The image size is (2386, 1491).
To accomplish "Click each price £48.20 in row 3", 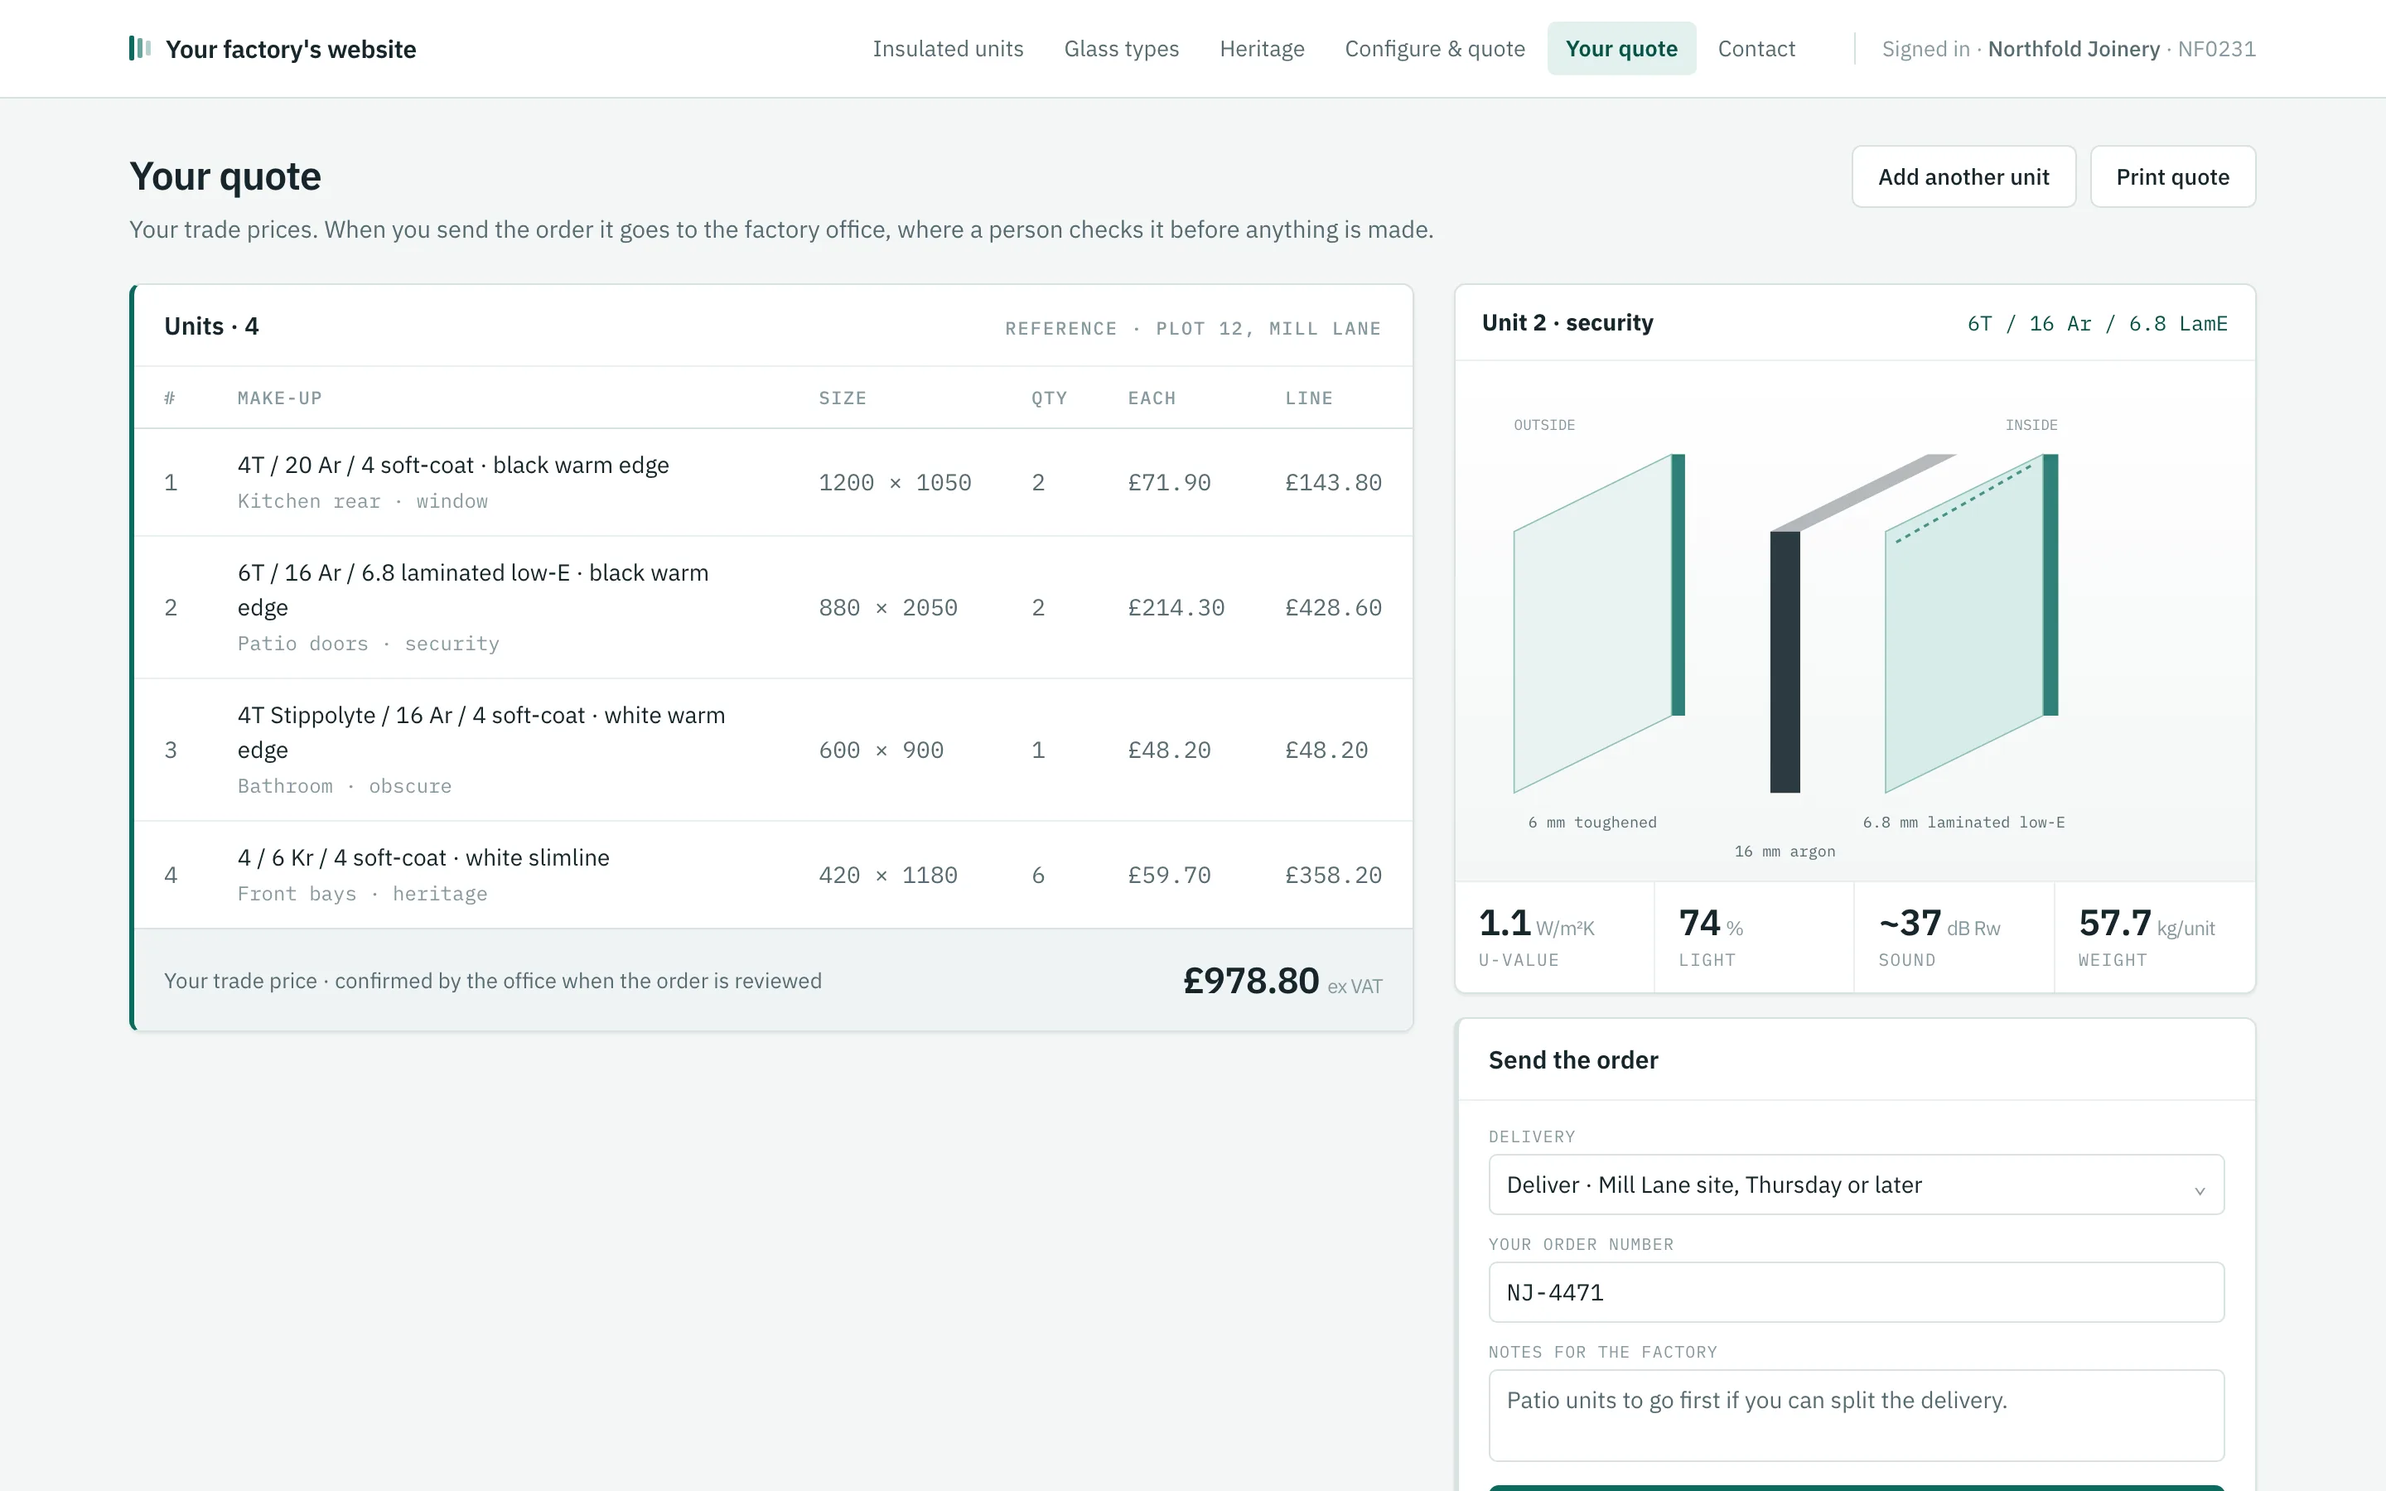I will [x=1168, y=750].
